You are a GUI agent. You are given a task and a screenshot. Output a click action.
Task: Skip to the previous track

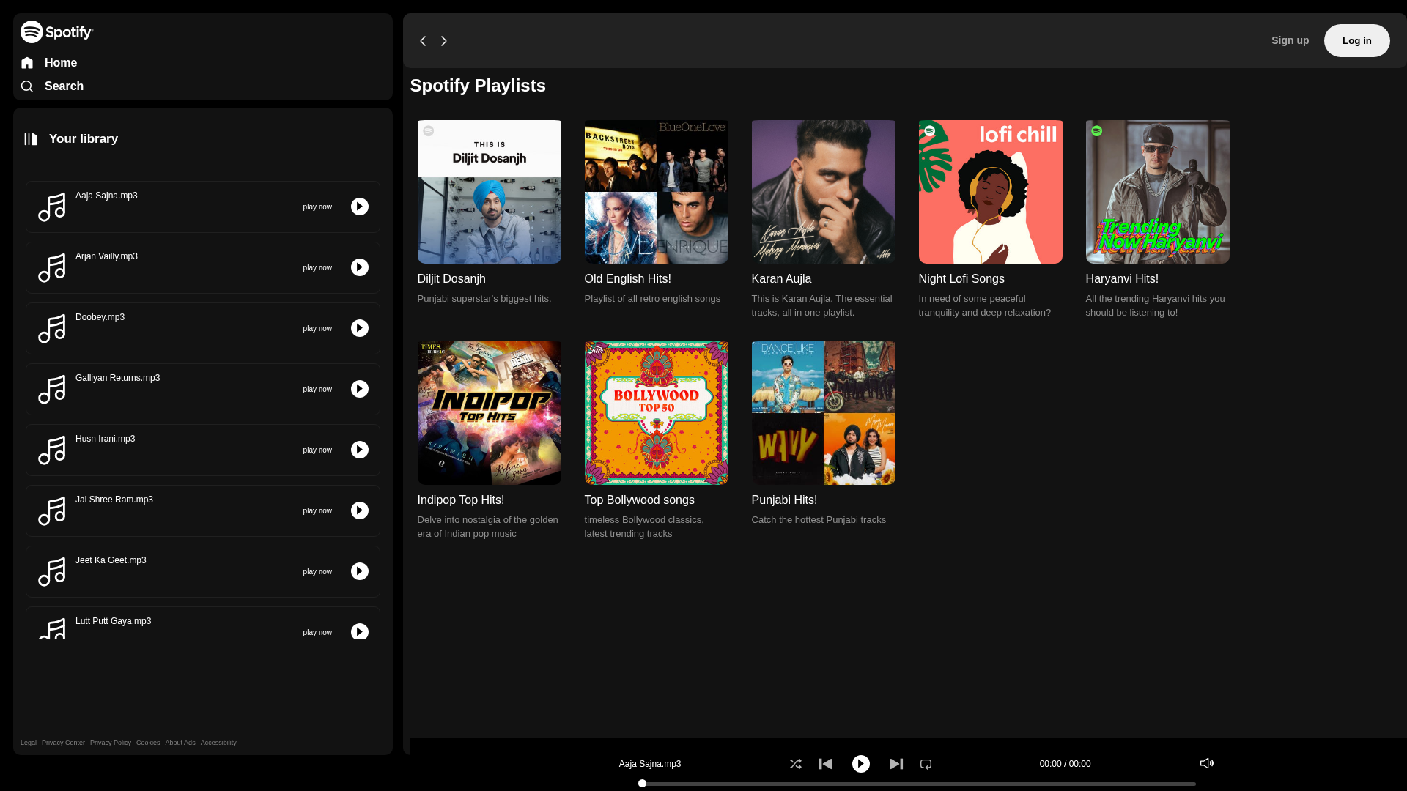pyautogui.click(x=825, y=764)
